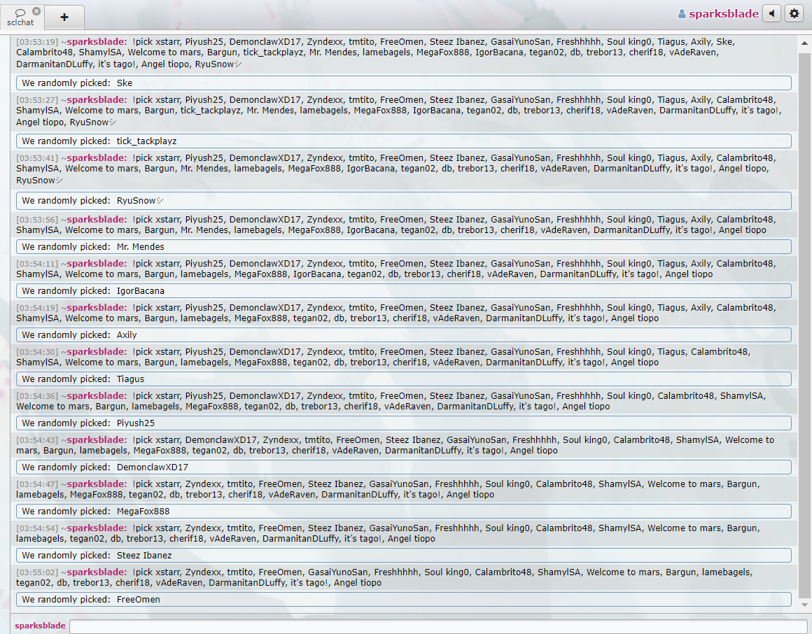
Task: Click the 'We randomly picked: FreeOmen' result box
Action: click(x=403, y=600)
